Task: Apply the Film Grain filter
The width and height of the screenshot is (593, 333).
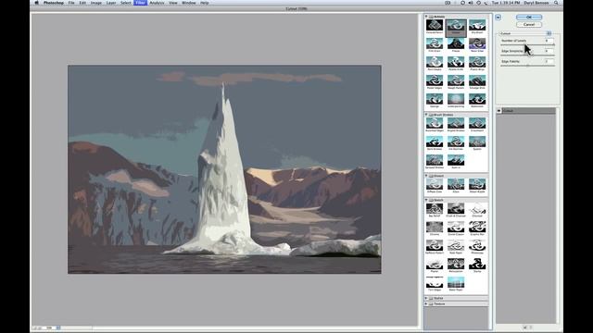Action: tap(435, 43)
